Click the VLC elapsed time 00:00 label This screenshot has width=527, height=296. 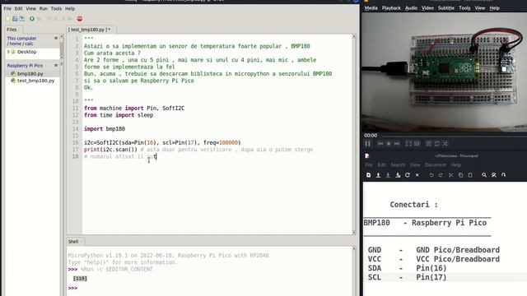point(371,135)
